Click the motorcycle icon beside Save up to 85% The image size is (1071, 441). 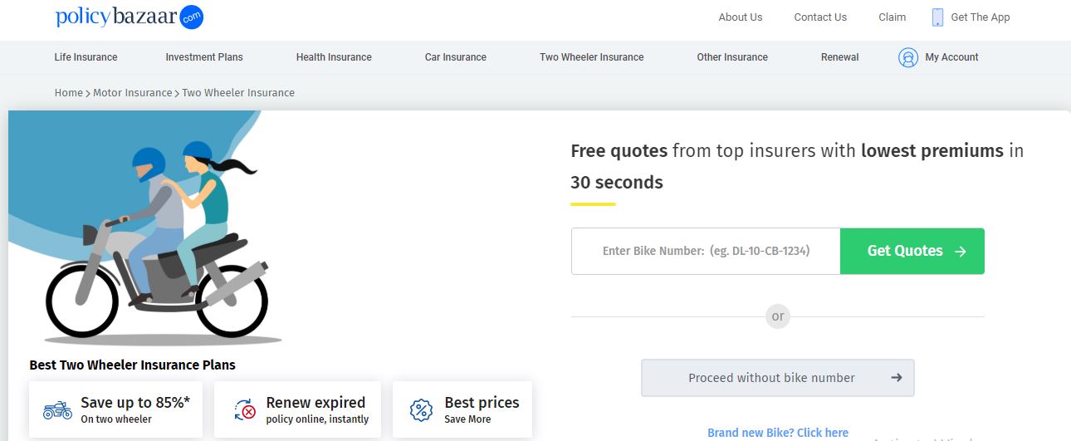57,409
